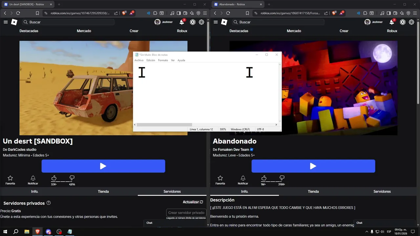The height and width of the screenshot is (236, 420).
Task: Open Archivo menu in Notepad
Action: tap(139, 60)
